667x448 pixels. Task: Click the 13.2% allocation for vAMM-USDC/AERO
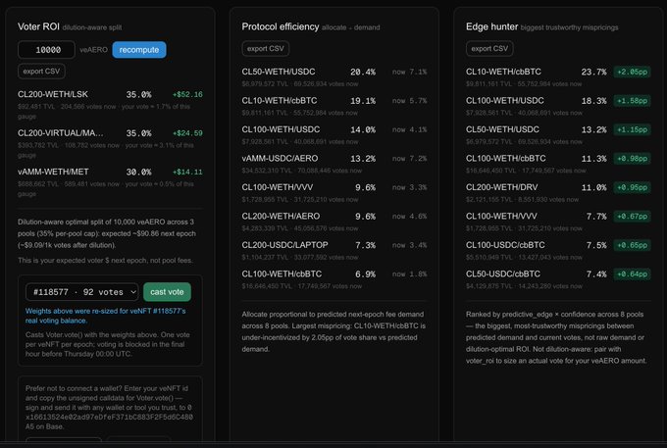[x=363, y=159]
